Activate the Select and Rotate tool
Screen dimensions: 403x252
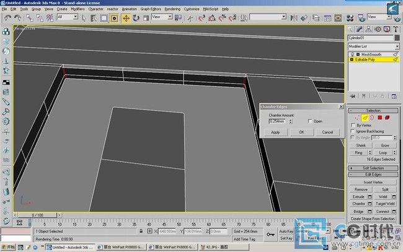136,18
